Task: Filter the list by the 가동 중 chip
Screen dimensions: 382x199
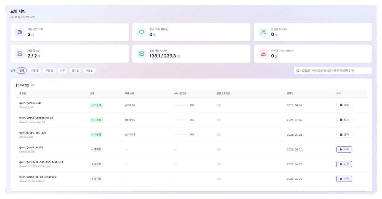Action: pyautogui.click(x=35, y=70)
